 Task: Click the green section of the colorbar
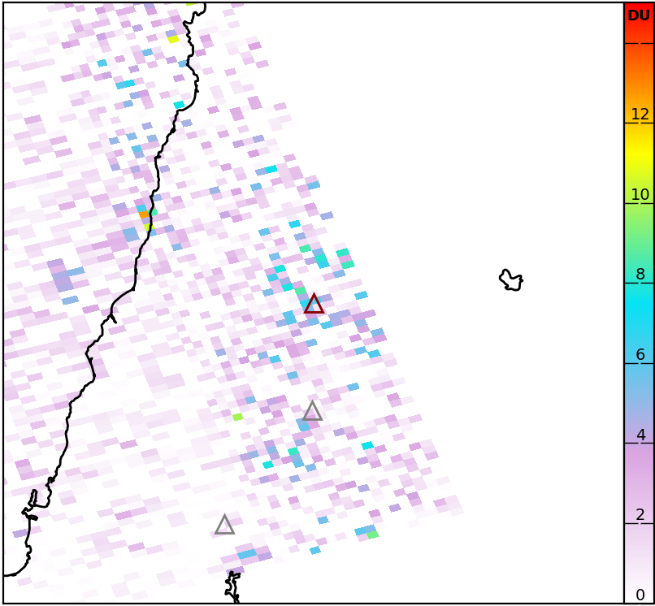point(639,236)
